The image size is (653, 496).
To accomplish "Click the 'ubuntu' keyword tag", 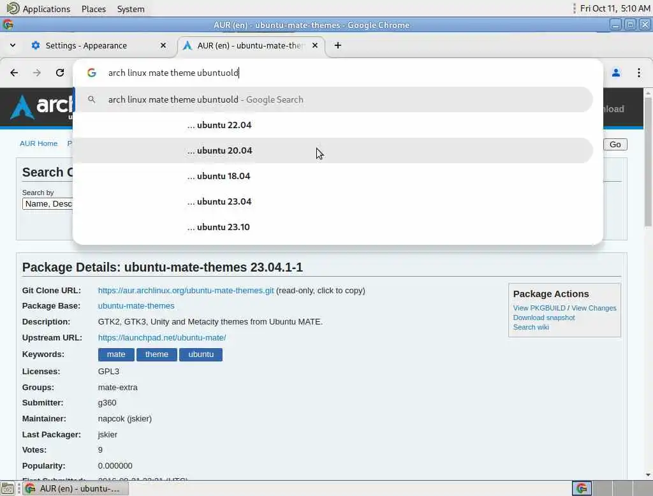I will pos(201,354).
